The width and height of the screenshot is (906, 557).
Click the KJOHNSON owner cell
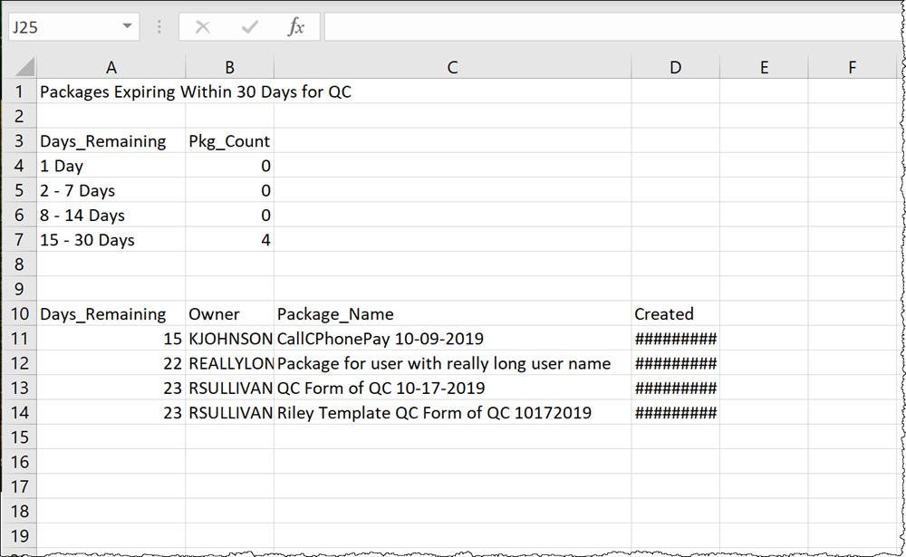229,339
